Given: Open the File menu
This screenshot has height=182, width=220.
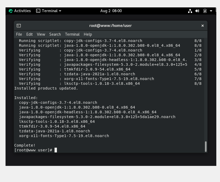Looking at the screenshot, I should click(x=19, y=34).
